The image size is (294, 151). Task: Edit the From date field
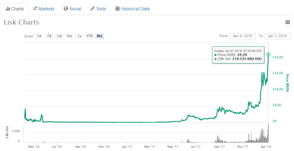tap(243, 36)
